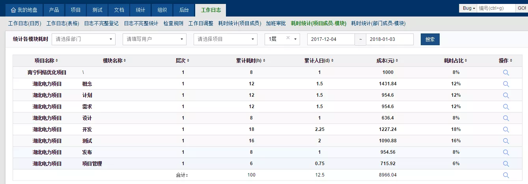This screenshot has width=528, height=184.
Task: View details of 发布 module row
Action: (506, 152)
